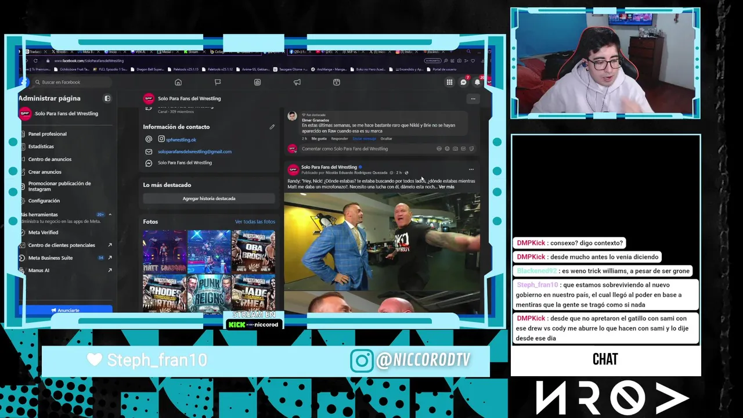The height and width of the screenshot is (418, 743).
Task: Open the Oba vs Brock photo thumbnail
Action: [x=254, y=251]
